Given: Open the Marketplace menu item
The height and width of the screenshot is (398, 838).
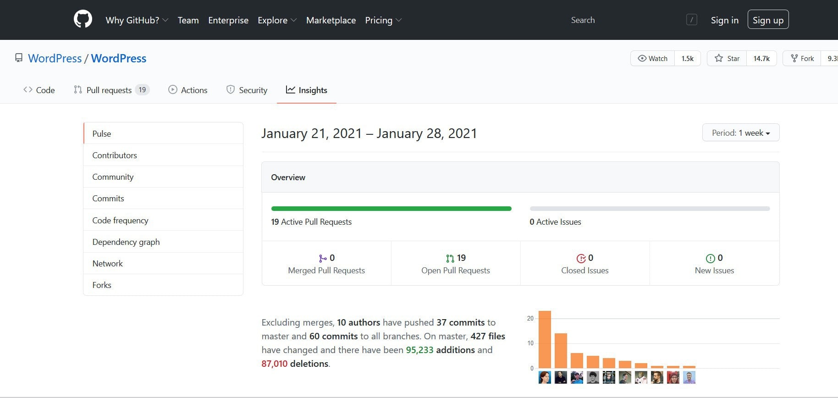Looking at the screenshot, I should (x=331, y=20).
